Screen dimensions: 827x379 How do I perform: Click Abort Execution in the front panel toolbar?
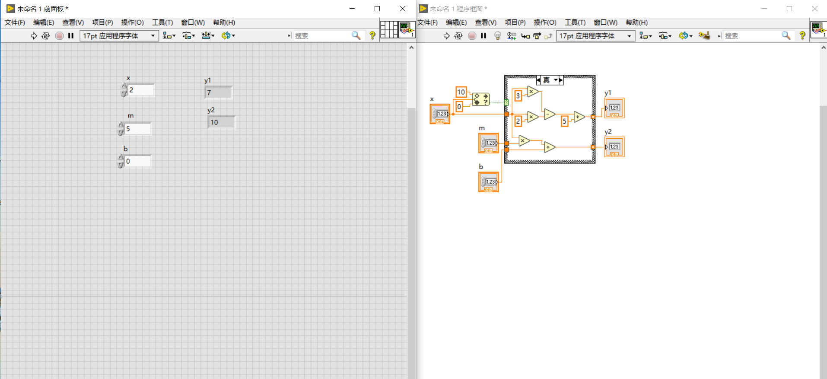59,36
